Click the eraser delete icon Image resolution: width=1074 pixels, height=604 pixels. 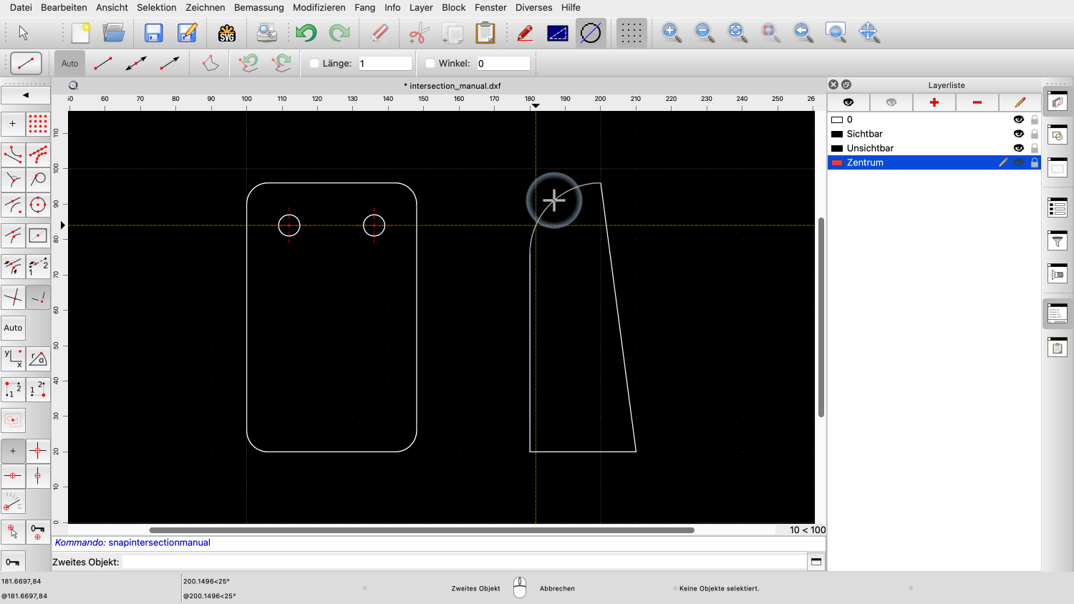379,33
